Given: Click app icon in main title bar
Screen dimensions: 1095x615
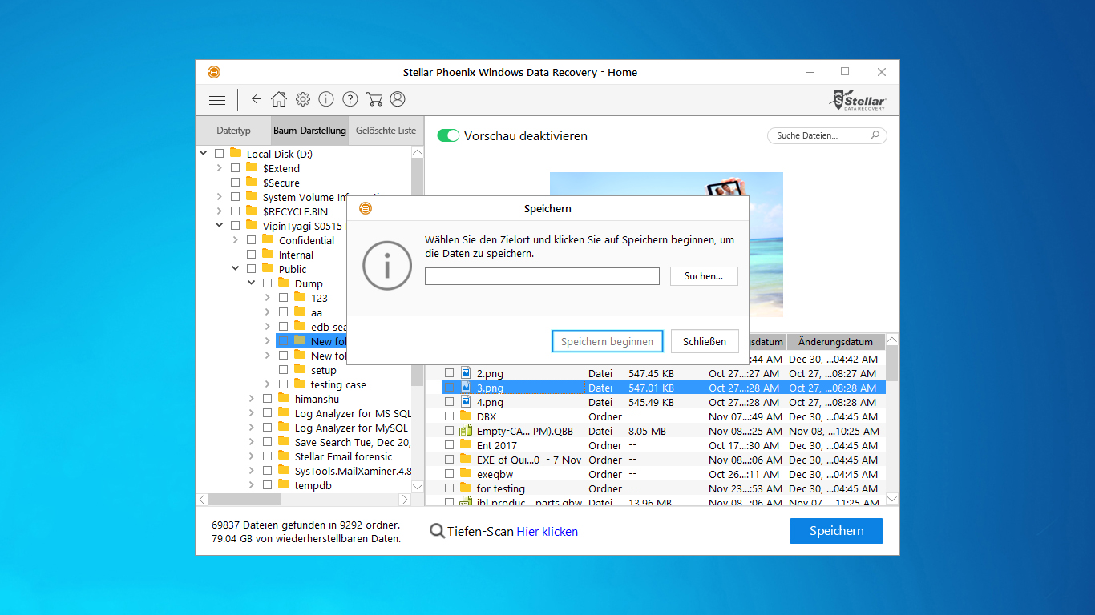Looking at the screenshot, I should (214, 72).
